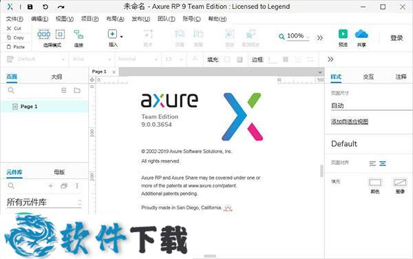Select the Copy command
Viewport: 413px width, 259px height.
coord(15,38)
